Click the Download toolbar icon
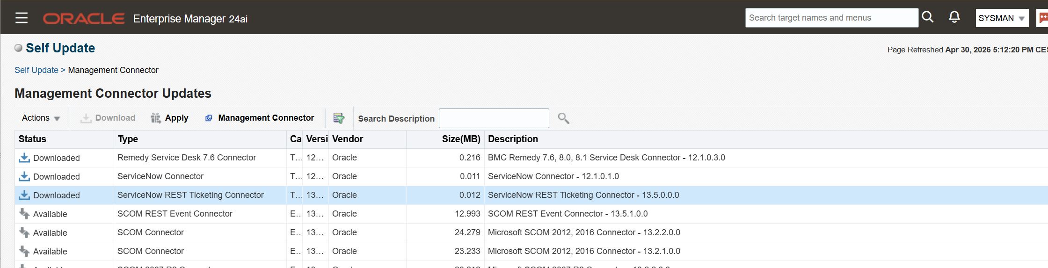The width and height of the screenshot is (1048, 268). (86, 118)
